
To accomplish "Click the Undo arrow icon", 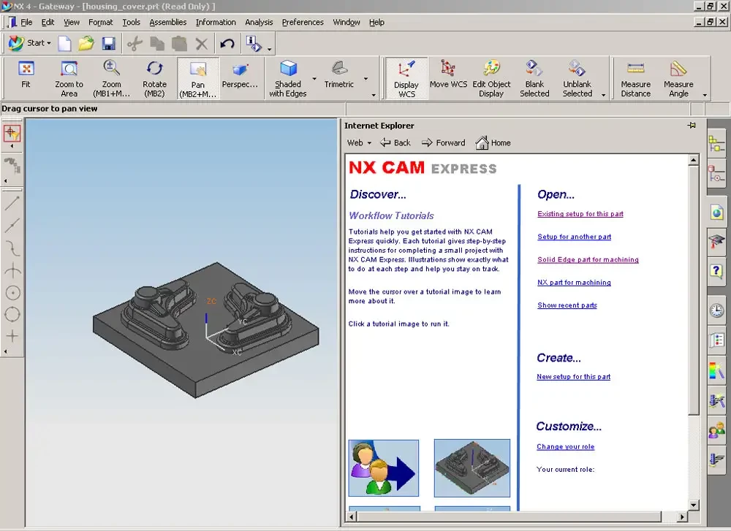I will click(x=227, y=44).
